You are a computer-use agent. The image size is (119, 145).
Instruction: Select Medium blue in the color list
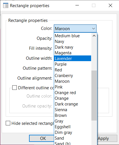coord(73,36)
